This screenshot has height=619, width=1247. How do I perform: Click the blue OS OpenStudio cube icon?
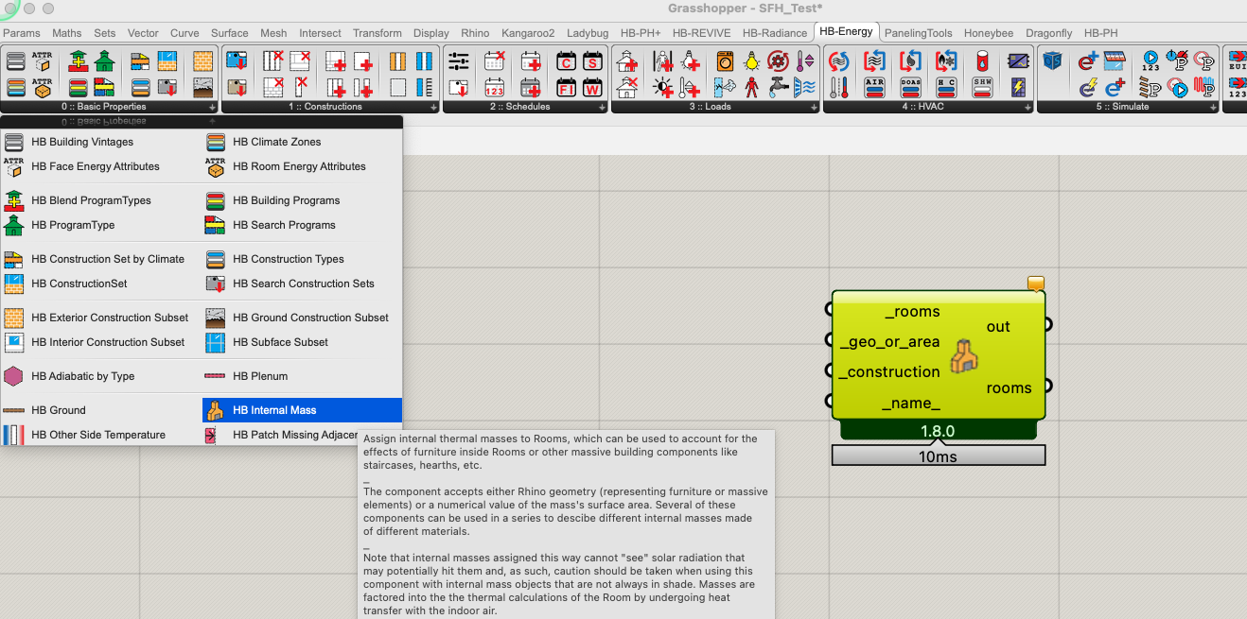tap(1052, 62)
